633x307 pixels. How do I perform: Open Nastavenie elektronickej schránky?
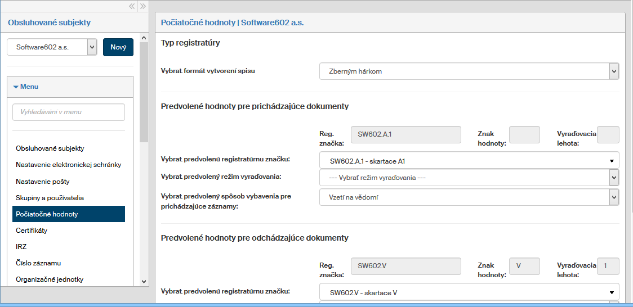click(x=68, y=165)
